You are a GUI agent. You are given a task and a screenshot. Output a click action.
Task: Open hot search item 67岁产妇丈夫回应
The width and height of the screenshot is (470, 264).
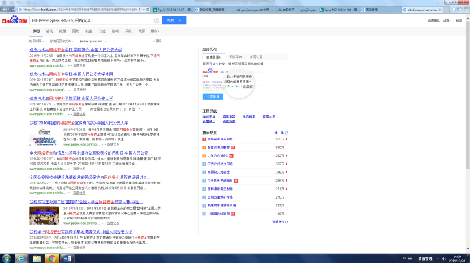click(x=220, y=164)
